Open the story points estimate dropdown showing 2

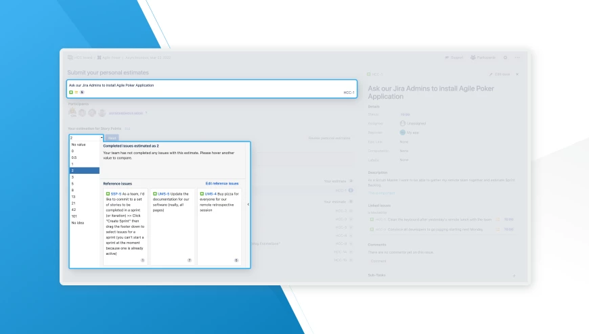coord(86,138)
